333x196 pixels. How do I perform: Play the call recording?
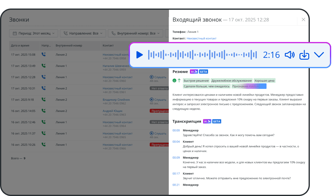(x=139, y=55)
